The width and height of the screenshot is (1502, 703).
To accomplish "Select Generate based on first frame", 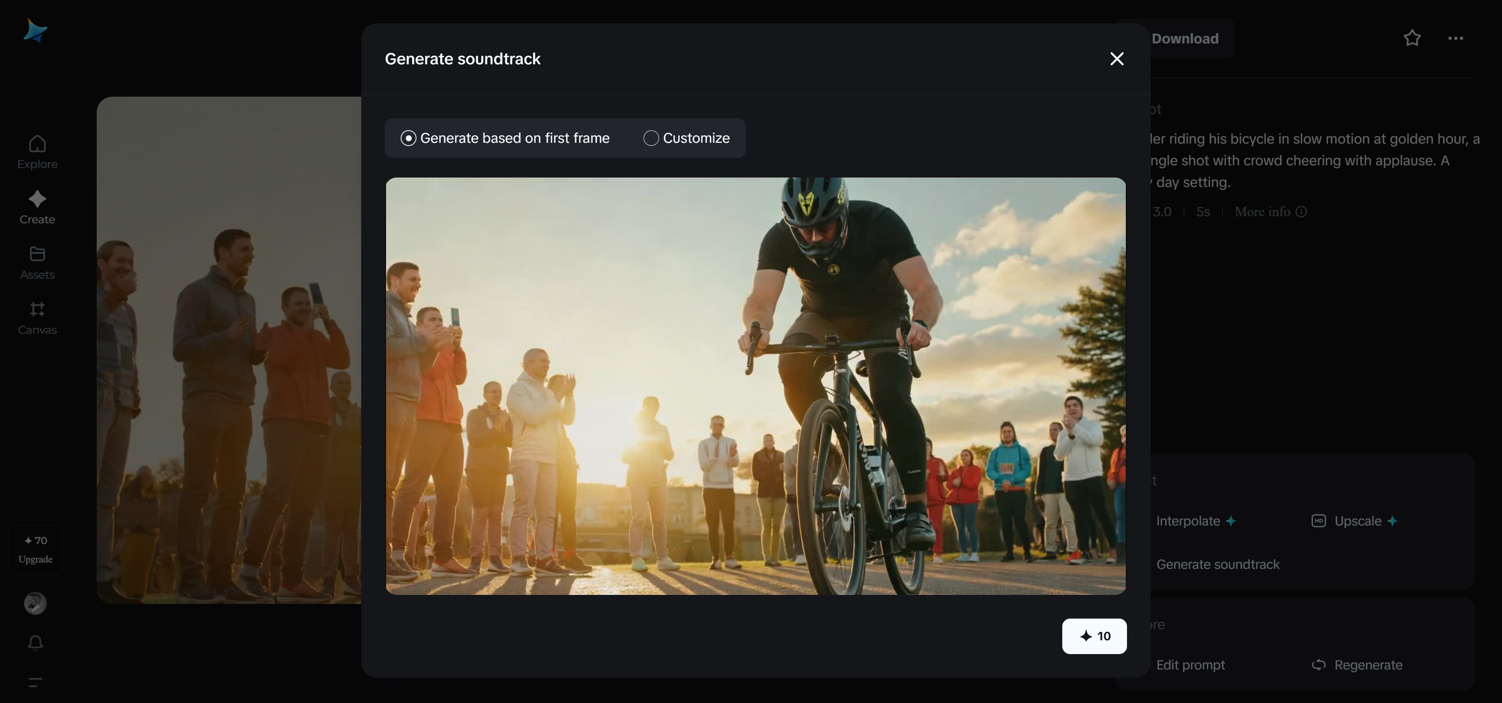I will point(408,138).
